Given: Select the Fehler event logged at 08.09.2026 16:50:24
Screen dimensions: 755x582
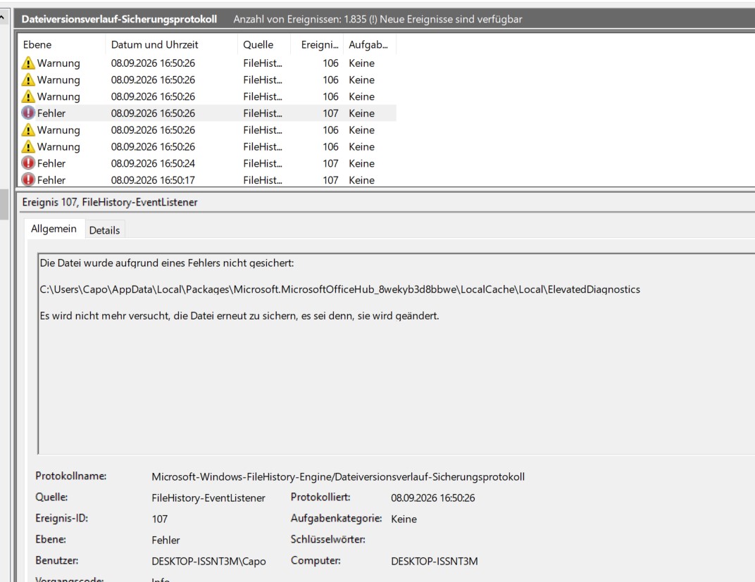Looking at the screenshot, I should (208, 163).
